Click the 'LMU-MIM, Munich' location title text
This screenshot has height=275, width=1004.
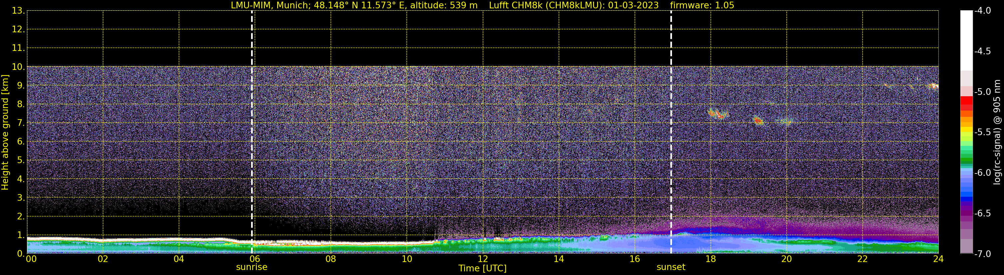coord(270,5)
